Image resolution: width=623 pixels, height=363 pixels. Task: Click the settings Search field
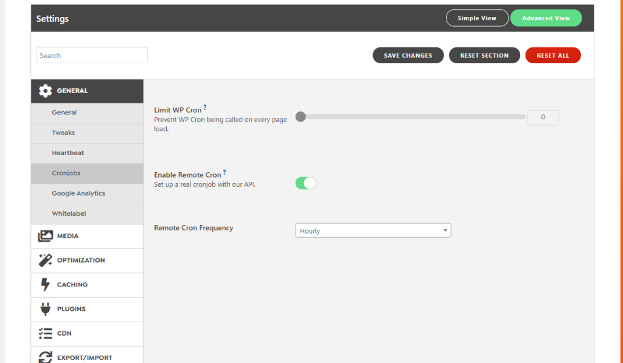[x=92, y=55]
